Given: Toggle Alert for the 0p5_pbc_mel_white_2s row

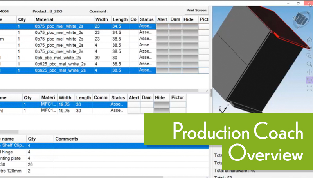Looking at the screenshot, I should click(162, 58).
